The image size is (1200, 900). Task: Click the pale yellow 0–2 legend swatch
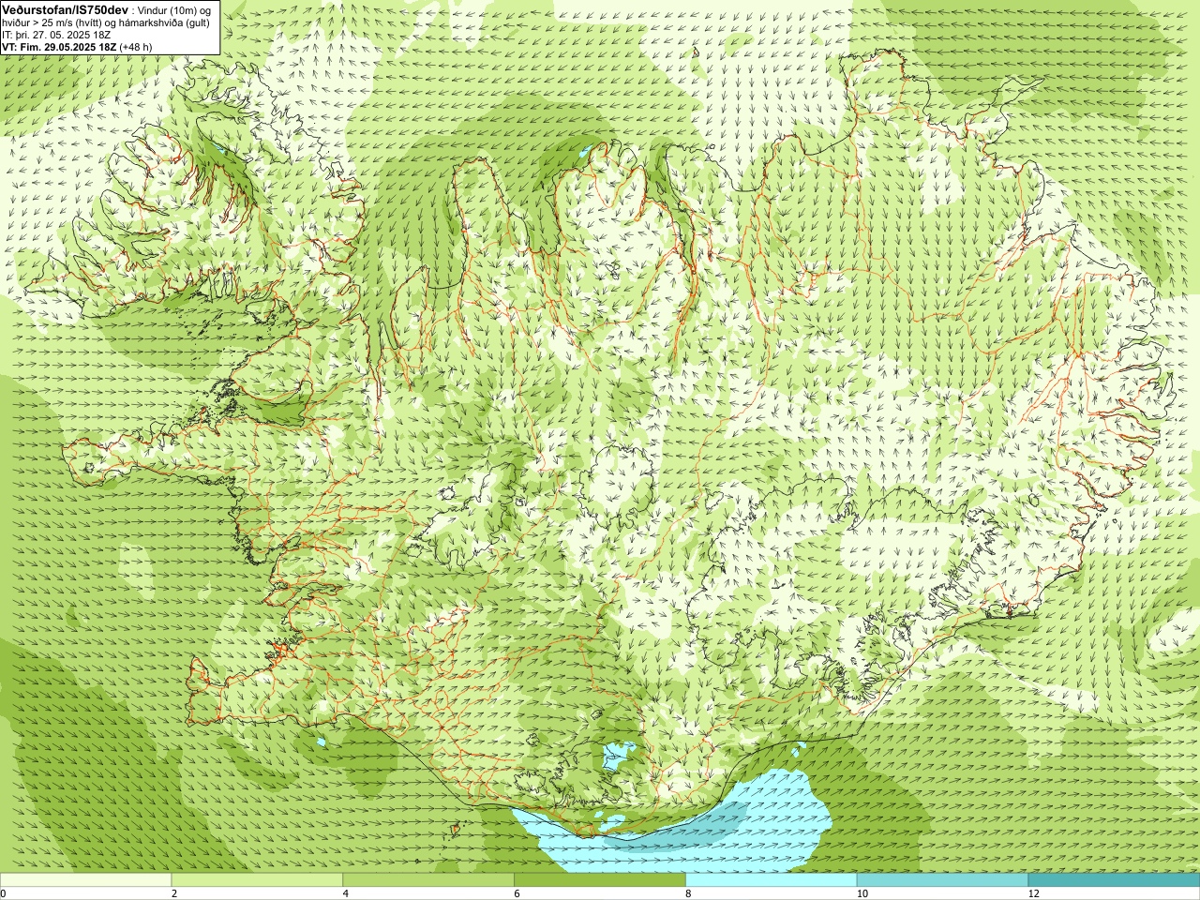pyautogui.click(x=85, y=879)
